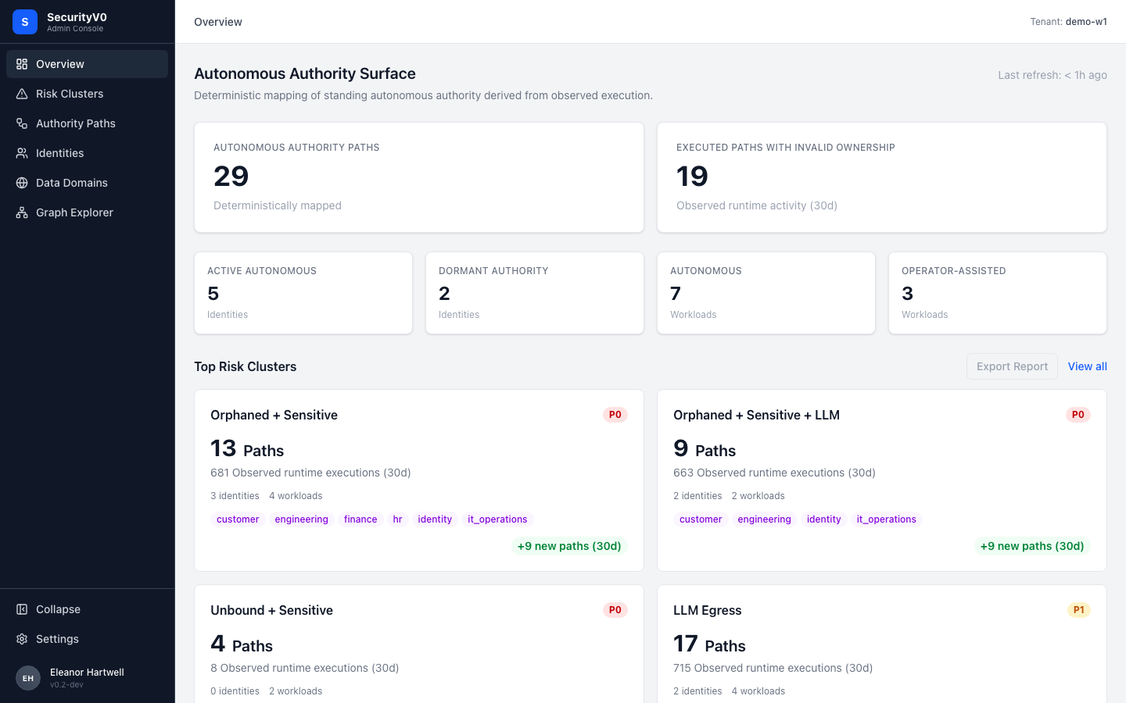Open Settings from sidebar bottom
Image resolution: width=1126 pixels, height=703 pixels.
point(87,639)
